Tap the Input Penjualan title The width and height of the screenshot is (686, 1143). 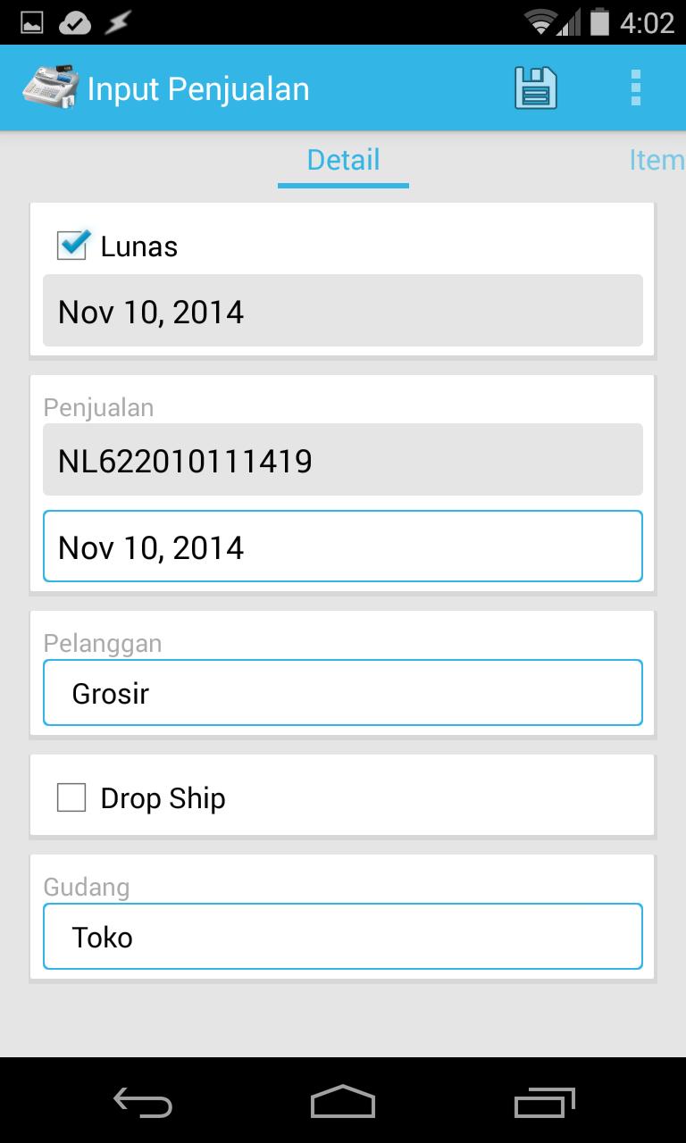[x=198, y=89]
